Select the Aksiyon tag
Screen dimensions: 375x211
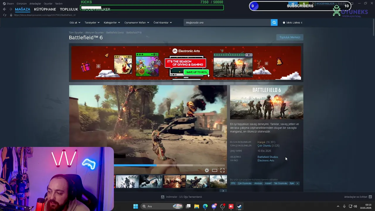[x=258, y=183]
